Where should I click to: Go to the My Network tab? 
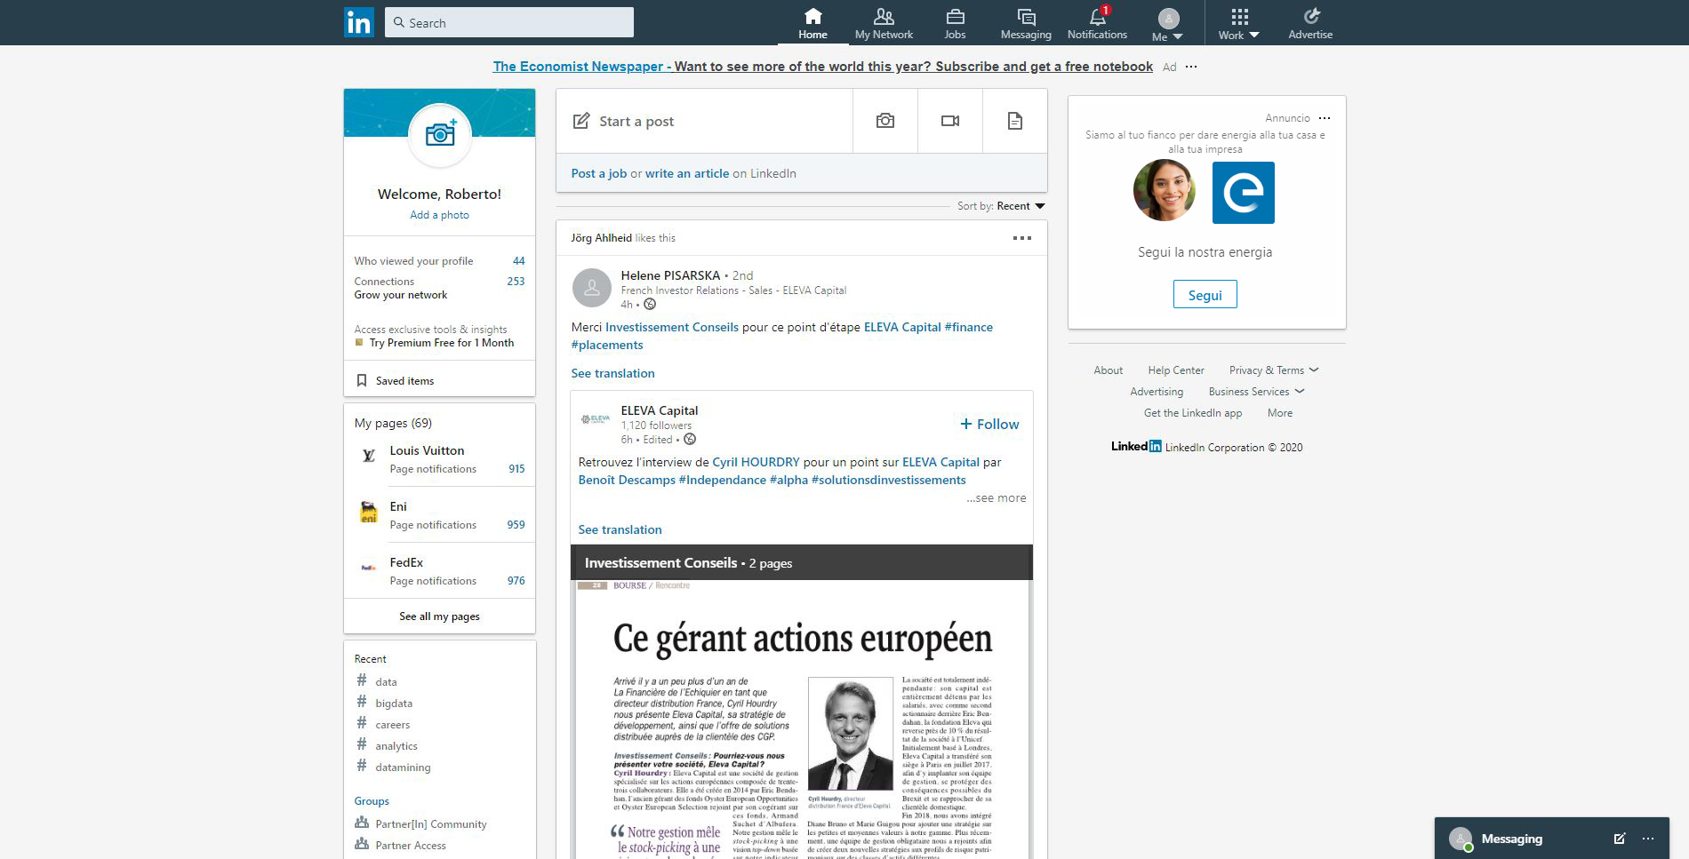[x=884, y=24]
